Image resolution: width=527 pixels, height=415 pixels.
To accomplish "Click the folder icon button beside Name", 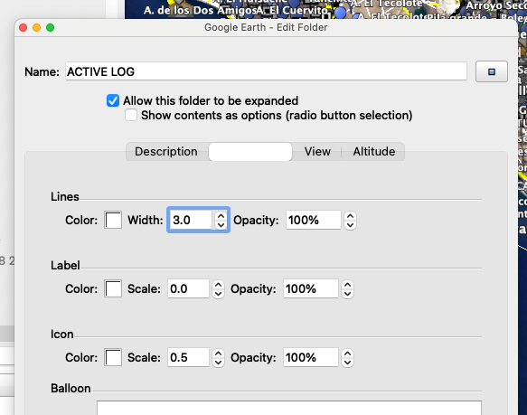I will click(492, 71).
